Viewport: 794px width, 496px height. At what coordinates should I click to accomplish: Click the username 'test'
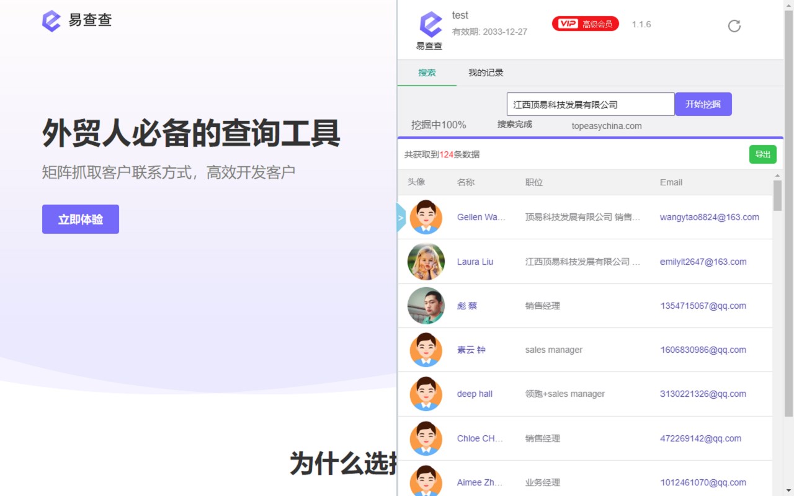coord(460,15)
